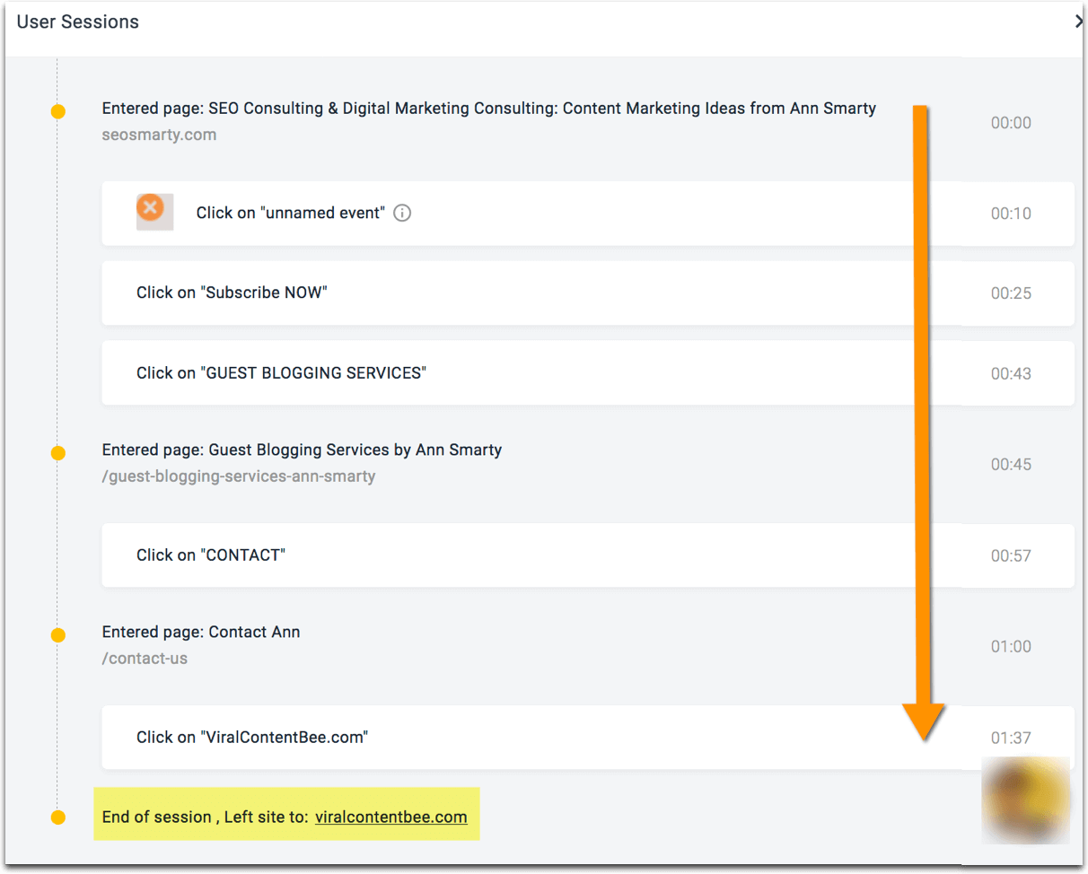
Task: Click "Entered page: Contact Ann" text
Action: 201,632
